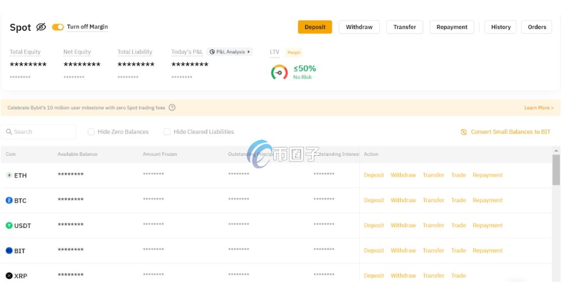Check Hide Cleared Liabilities box

167,132
